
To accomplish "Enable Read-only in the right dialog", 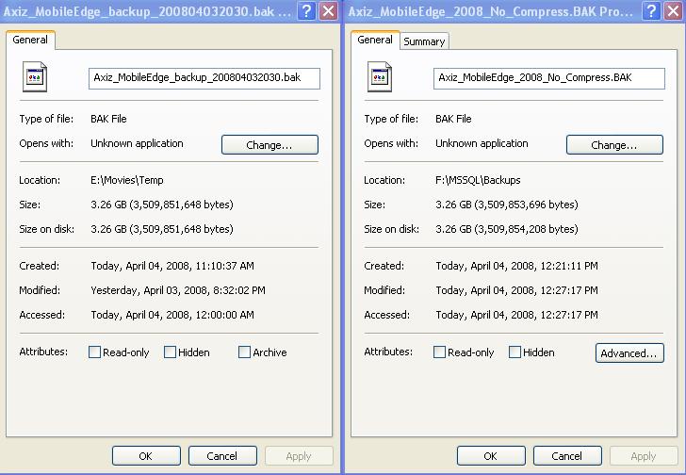I will 440,352.
